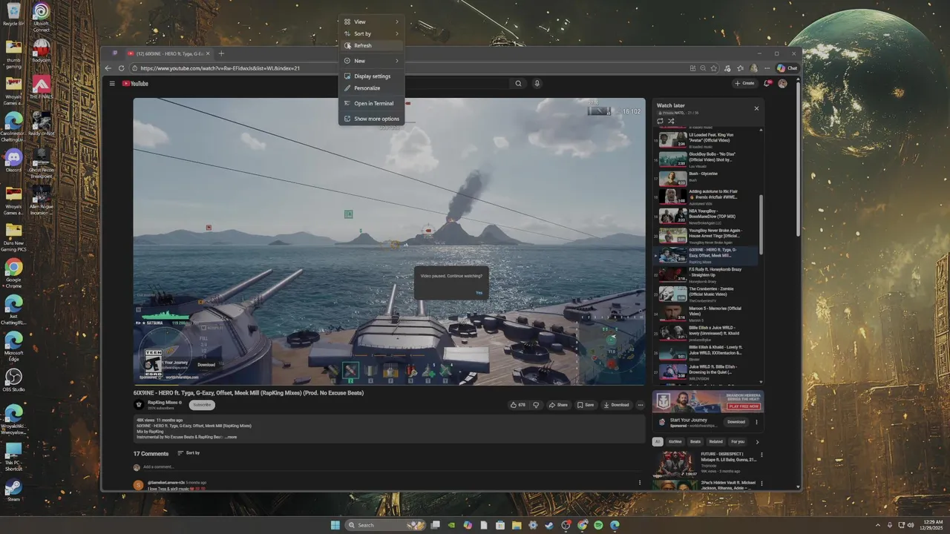Expand the description with ...more
950x534 pixels.
[x=231, y=437]
